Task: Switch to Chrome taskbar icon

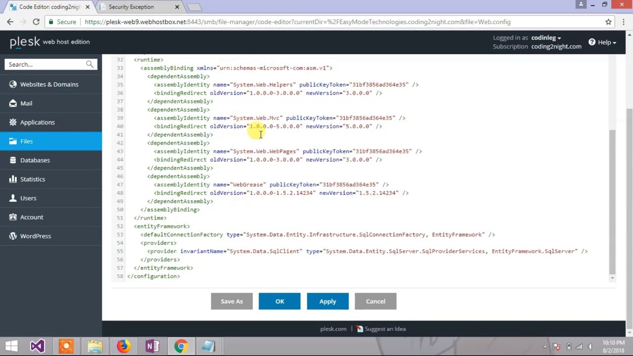Action: click(x=181, y=346)
